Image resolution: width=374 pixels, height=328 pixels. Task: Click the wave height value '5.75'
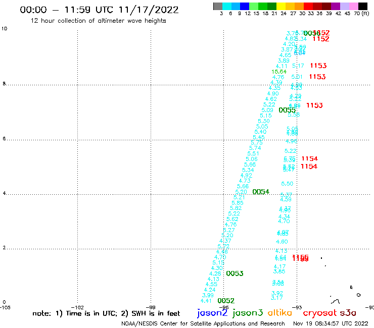(257, 142)
